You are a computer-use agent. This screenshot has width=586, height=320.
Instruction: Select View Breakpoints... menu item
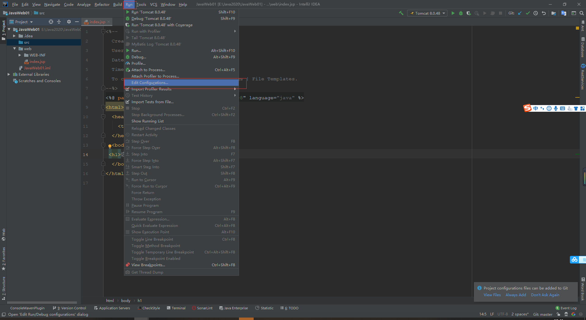pyautogui.click(x=181, y=265)
